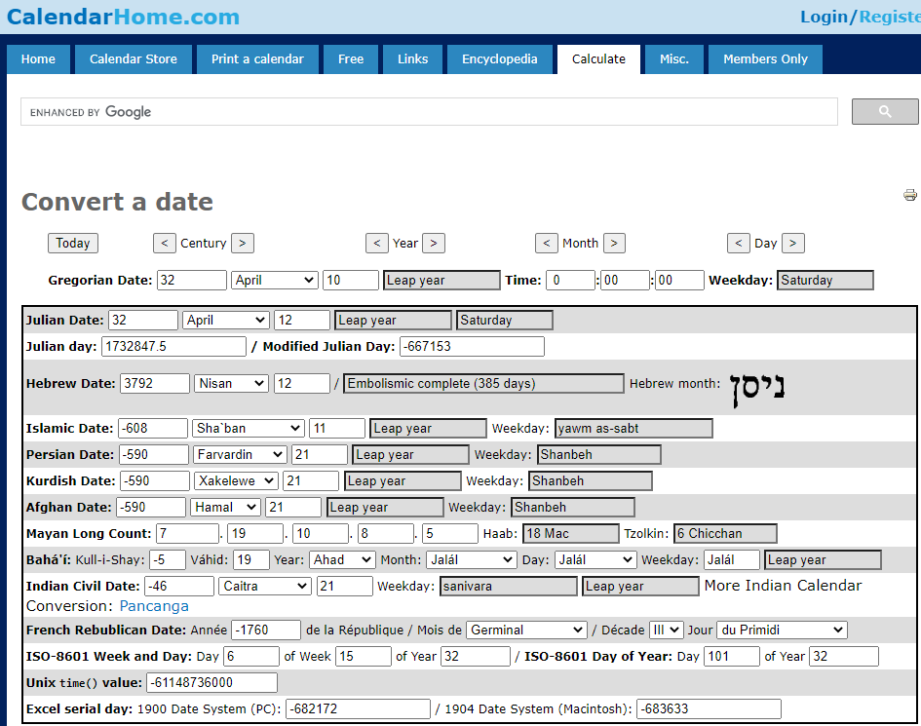921x726 pixels.
Task: Open Gregorian month dropdown showing April
Action: (275, 281)
